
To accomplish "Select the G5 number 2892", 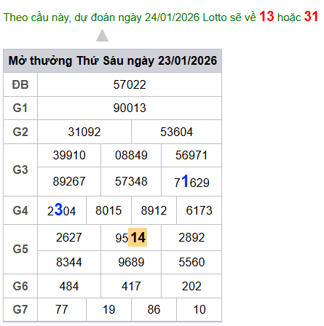I will click(x=191, y=237).
